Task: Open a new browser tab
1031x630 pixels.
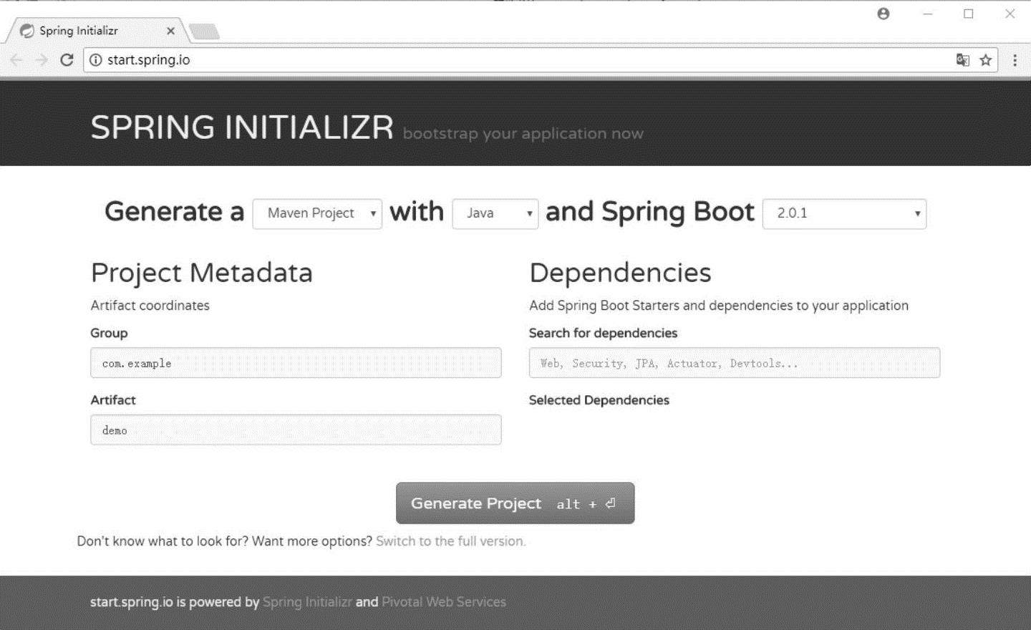Action: click(205, 31)
